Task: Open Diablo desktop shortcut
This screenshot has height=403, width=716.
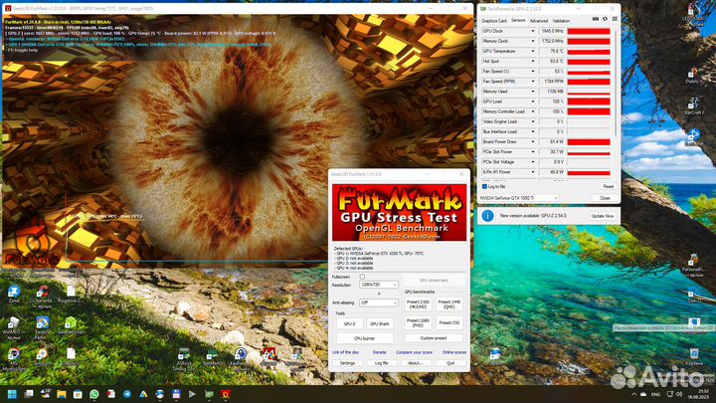Action: pyautogui.click(x=694, y=77)
